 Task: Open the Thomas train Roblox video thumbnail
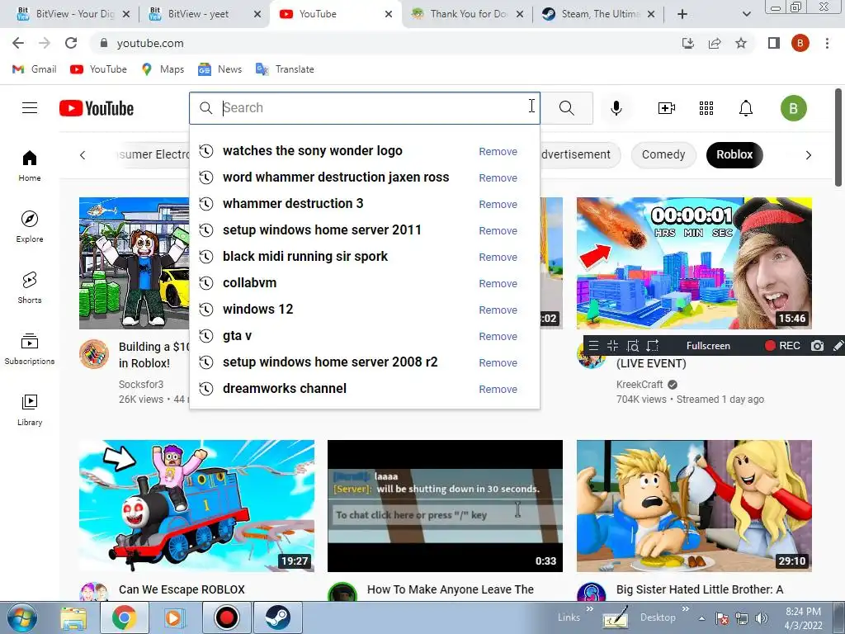click(x=196, y=506)
